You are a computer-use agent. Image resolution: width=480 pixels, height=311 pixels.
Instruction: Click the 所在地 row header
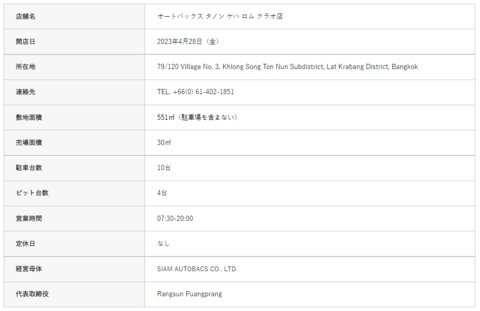coord(26,66)
